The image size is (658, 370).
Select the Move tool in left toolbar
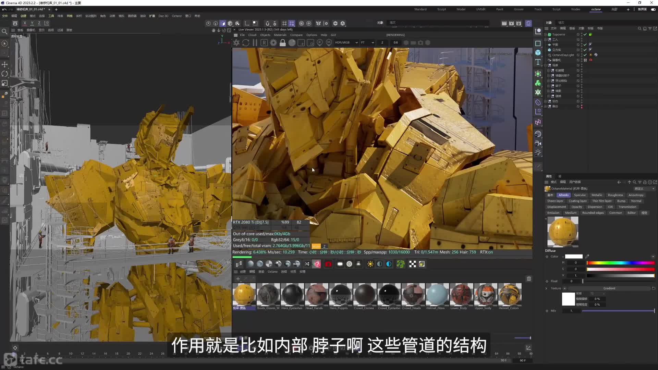point(5,64)
